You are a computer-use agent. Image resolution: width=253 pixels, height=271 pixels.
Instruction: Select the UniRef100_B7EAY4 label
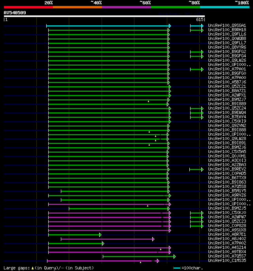click(x=227, y=117)
